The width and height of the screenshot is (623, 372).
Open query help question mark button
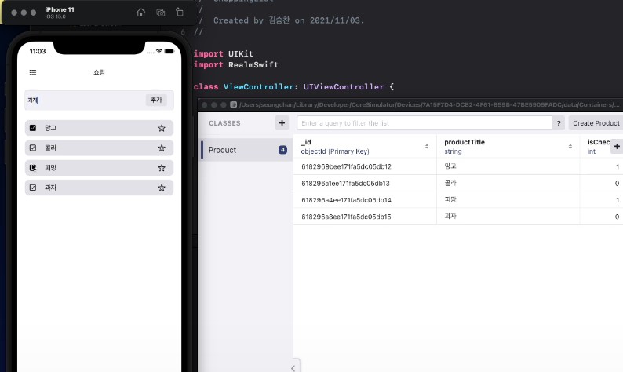pyautogui.click(x=559, y=123)
